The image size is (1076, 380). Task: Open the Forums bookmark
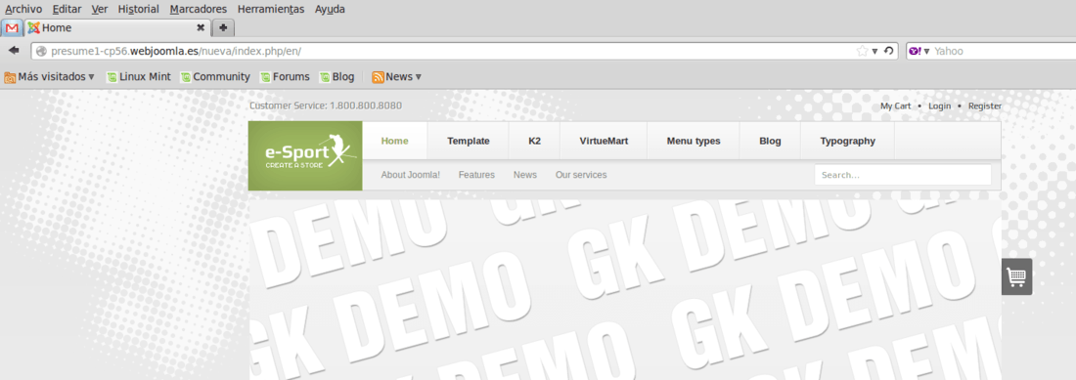point(285,77)
